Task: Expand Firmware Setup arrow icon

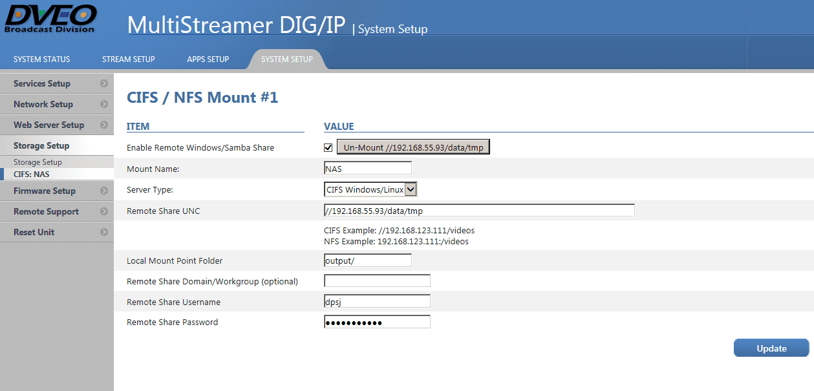Action: tap(104, 191)
